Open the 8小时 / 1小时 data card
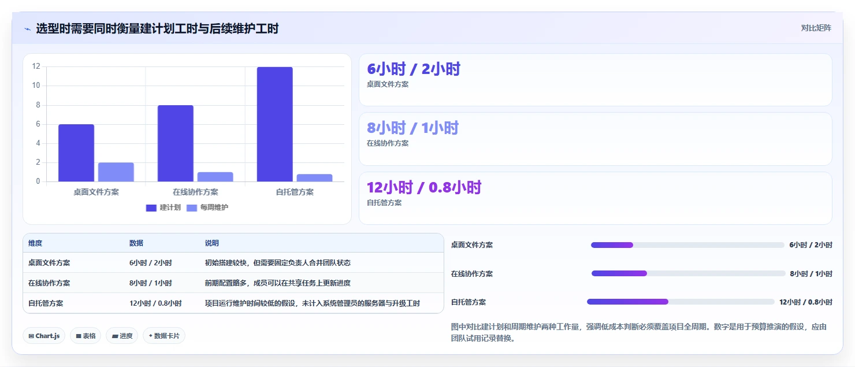The width and height of the screenshot is (855, 367). pyautogui.click(x=596, y=139)
